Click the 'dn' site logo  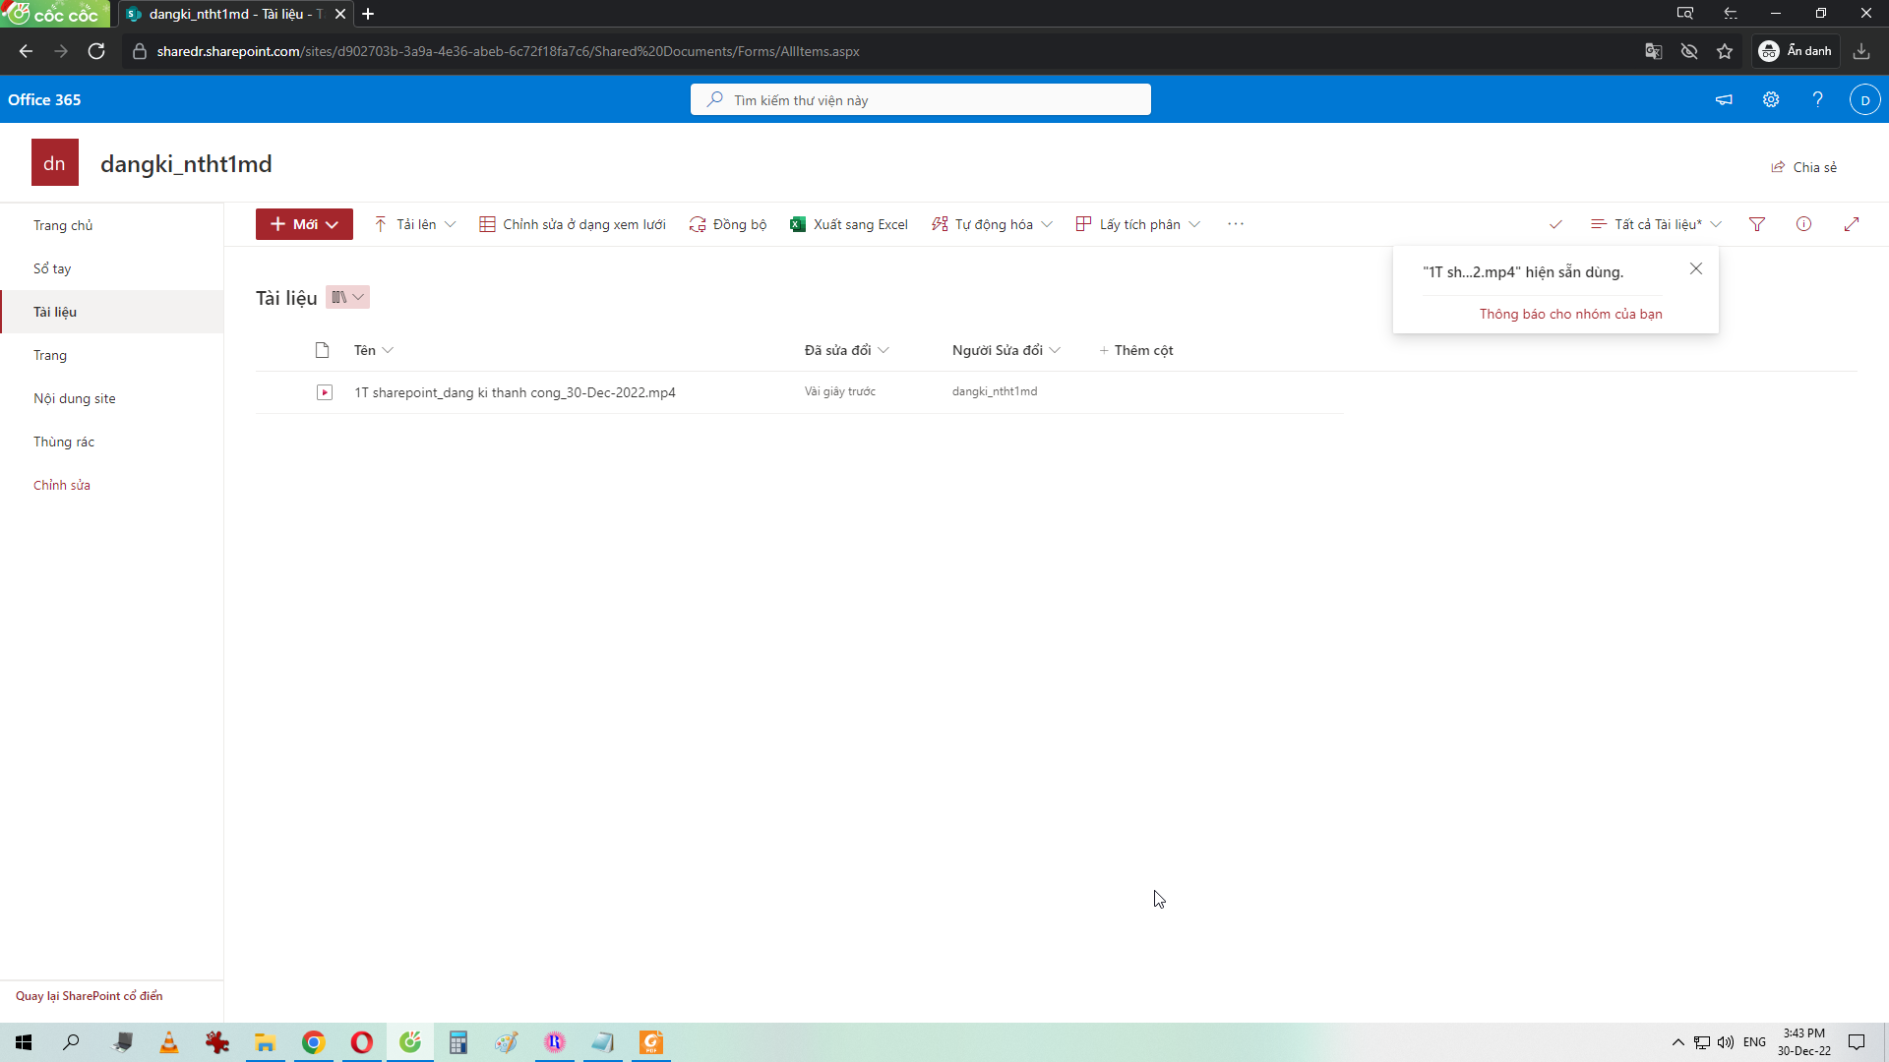[55, 163]
